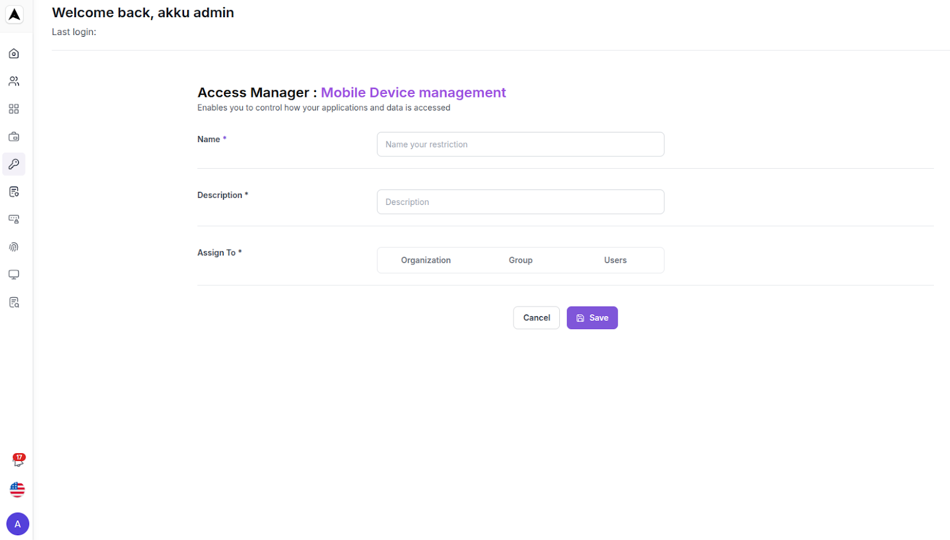Screen dimensions: 950x540
Task: Save the Mobile Device management restriction
Action: coord(591,317)
